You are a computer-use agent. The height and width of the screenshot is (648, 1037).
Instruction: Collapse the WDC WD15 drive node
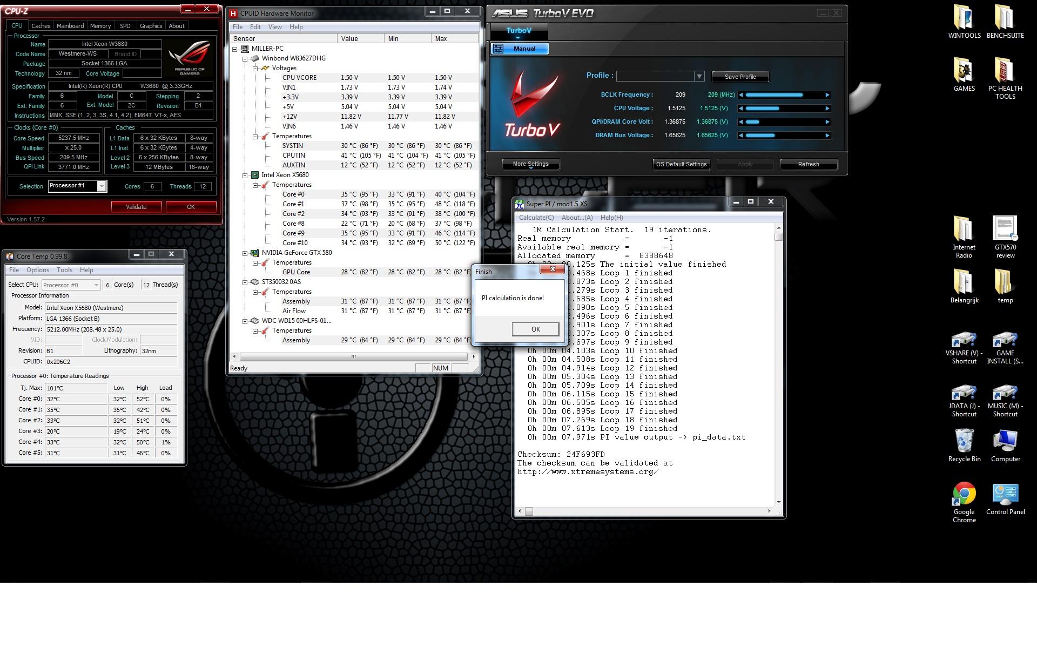[x=245, y=321]
